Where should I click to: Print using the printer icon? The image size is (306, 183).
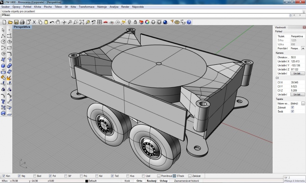coord(22,22)
